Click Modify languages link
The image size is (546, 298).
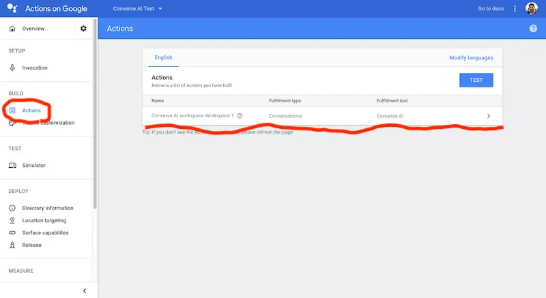click(x=471, y=58)
